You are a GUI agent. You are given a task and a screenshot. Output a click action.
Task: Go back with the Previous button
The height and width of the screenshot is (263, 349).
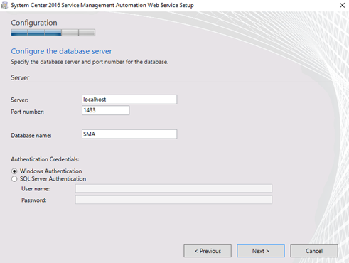pos(208,251)
